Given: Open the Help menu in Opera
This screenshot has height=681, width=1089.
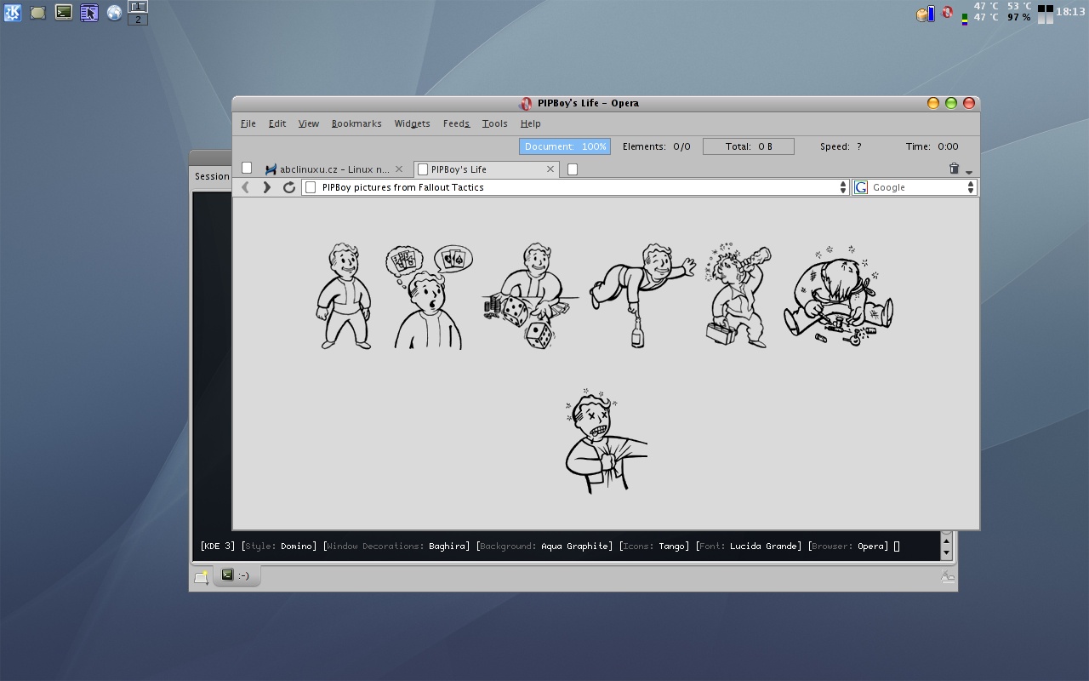Looking at the screenshot, I should [530, 123].
